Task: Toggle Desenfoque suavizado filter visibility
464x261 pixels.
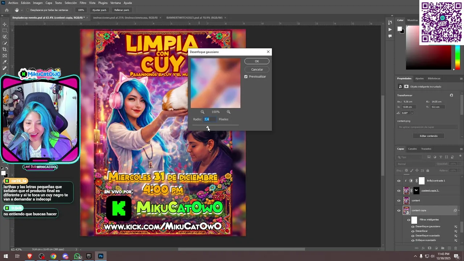Action: (x=413, y=236)
